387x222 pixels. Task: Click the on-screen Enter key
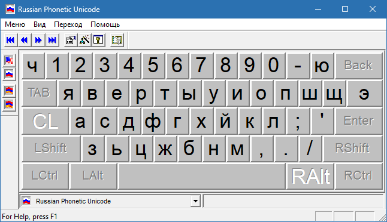[359, 121]
